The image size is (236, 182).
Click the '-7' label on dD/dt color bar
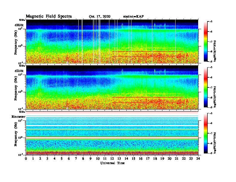coord(211,87)
